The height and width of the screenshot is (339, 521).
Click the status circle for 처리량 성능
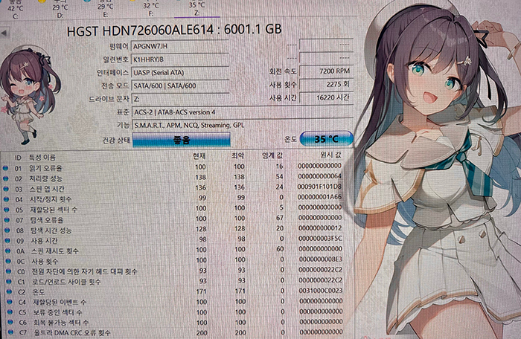coord(6,178)
